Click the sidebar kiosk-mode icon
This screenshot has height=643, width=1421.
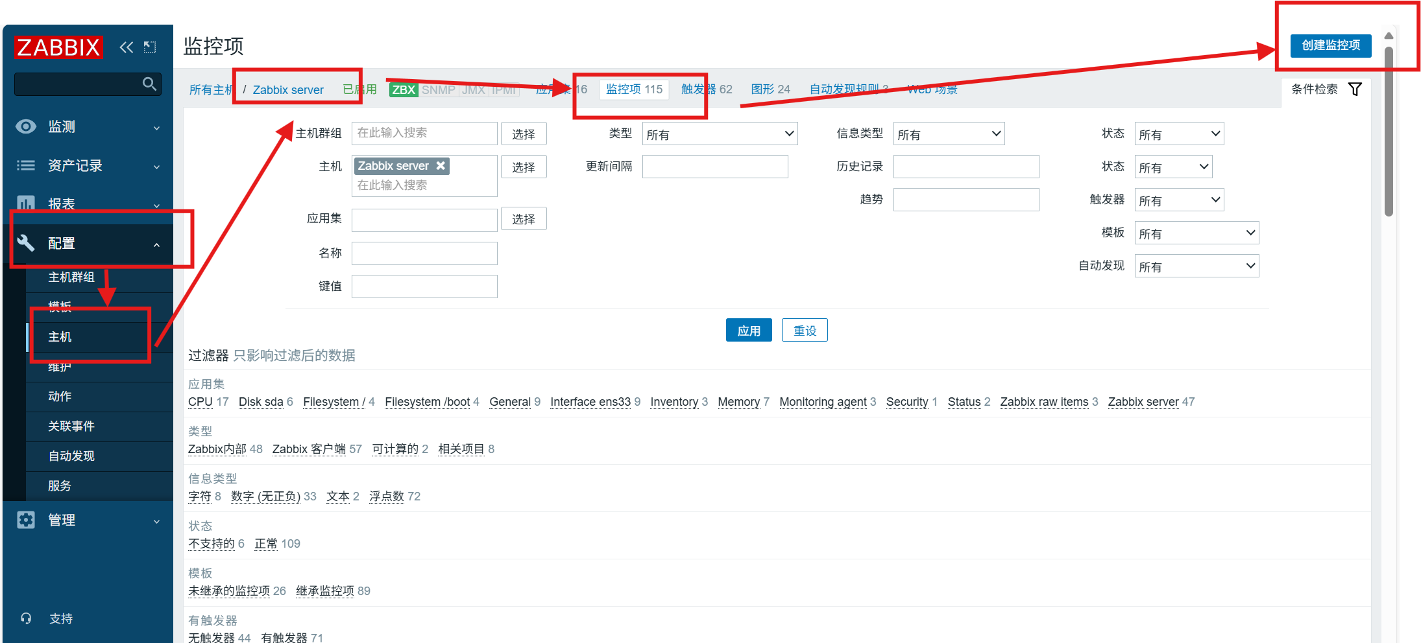pyautogui.click(x=150, y=47)
